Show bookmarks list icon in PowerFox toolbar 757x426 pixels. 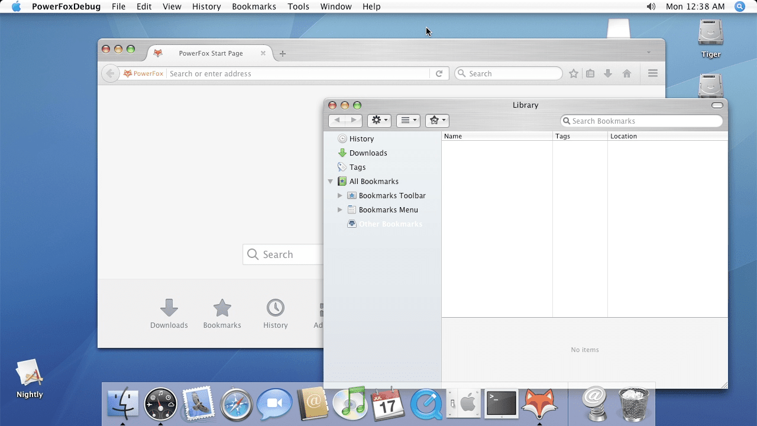(x=590, y=73)
